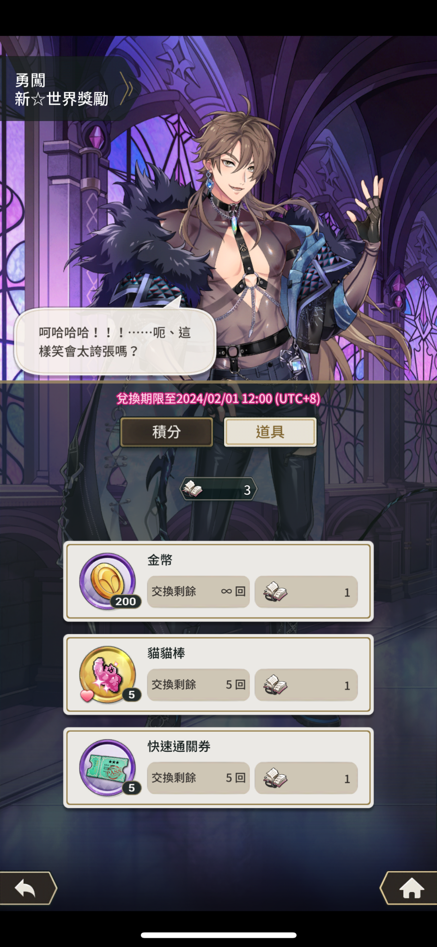Tap the book currency counter showing 3
The width and height of the screenshot is (437, 947).
pyautogui.click(x=218, y=489)
